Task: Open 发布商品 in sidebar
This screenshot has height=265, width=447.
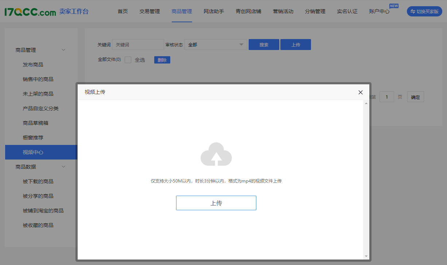Action: (x=33, y=65)
